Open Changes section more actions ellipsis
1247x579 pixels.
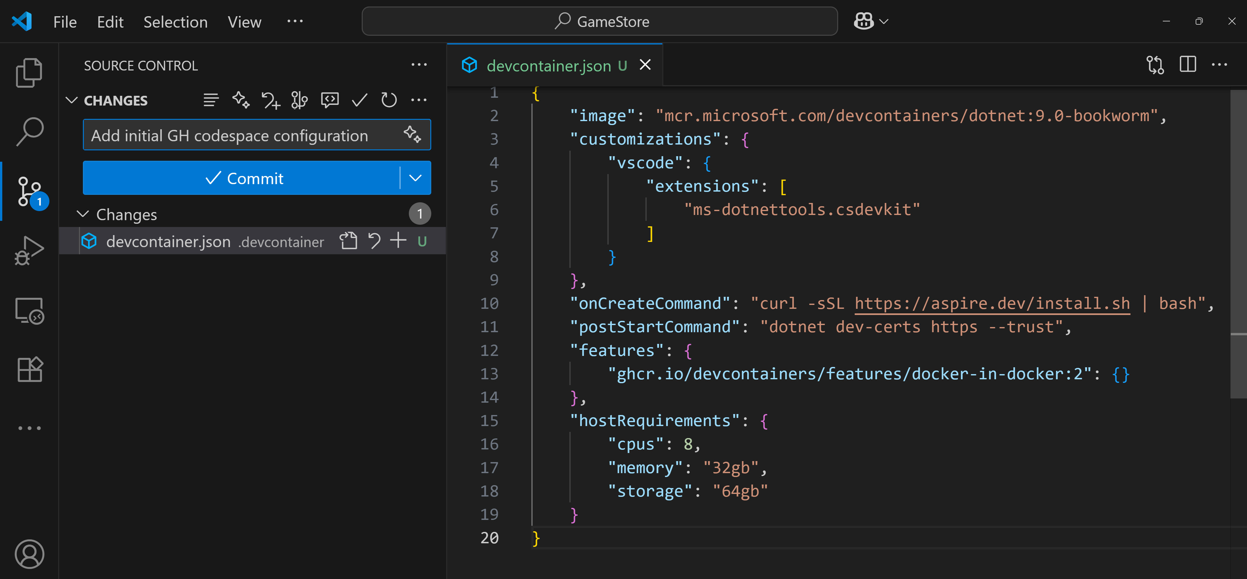coord(418,100)
